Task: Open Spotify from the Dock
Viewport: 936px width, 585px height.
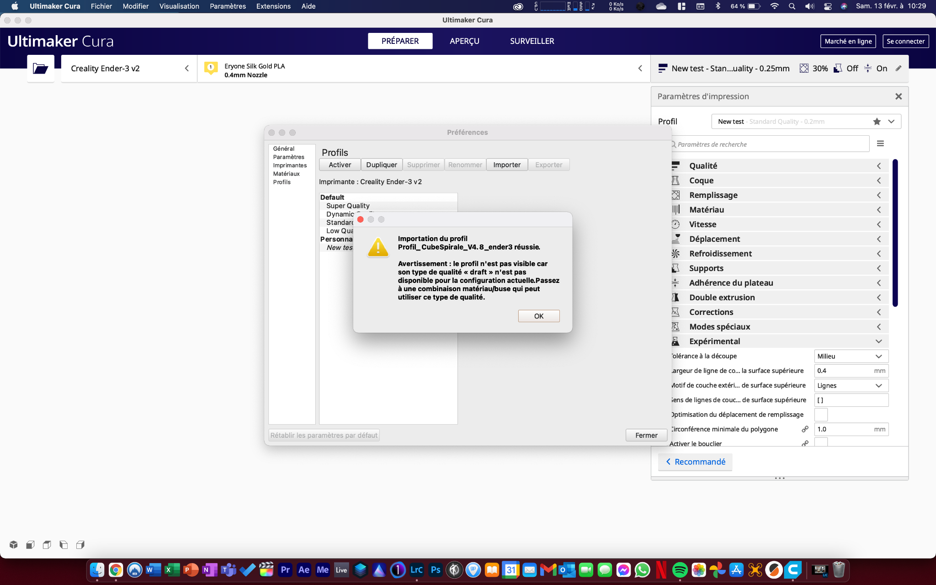Action: pyautogui.click(x=680, y=570)
